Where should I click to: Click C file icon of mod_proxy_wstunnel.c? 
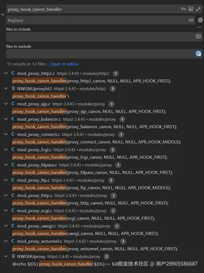click(x=13, y=241)
